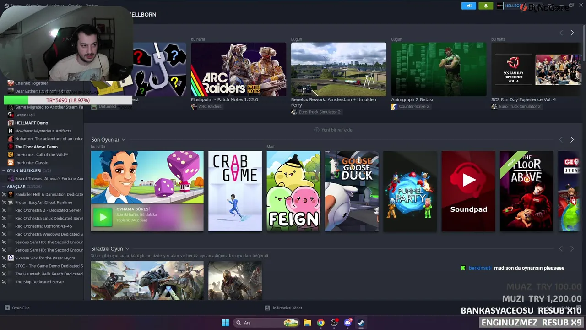Click the Son Oyunlar shelf left arrow

tap(561, 139)
